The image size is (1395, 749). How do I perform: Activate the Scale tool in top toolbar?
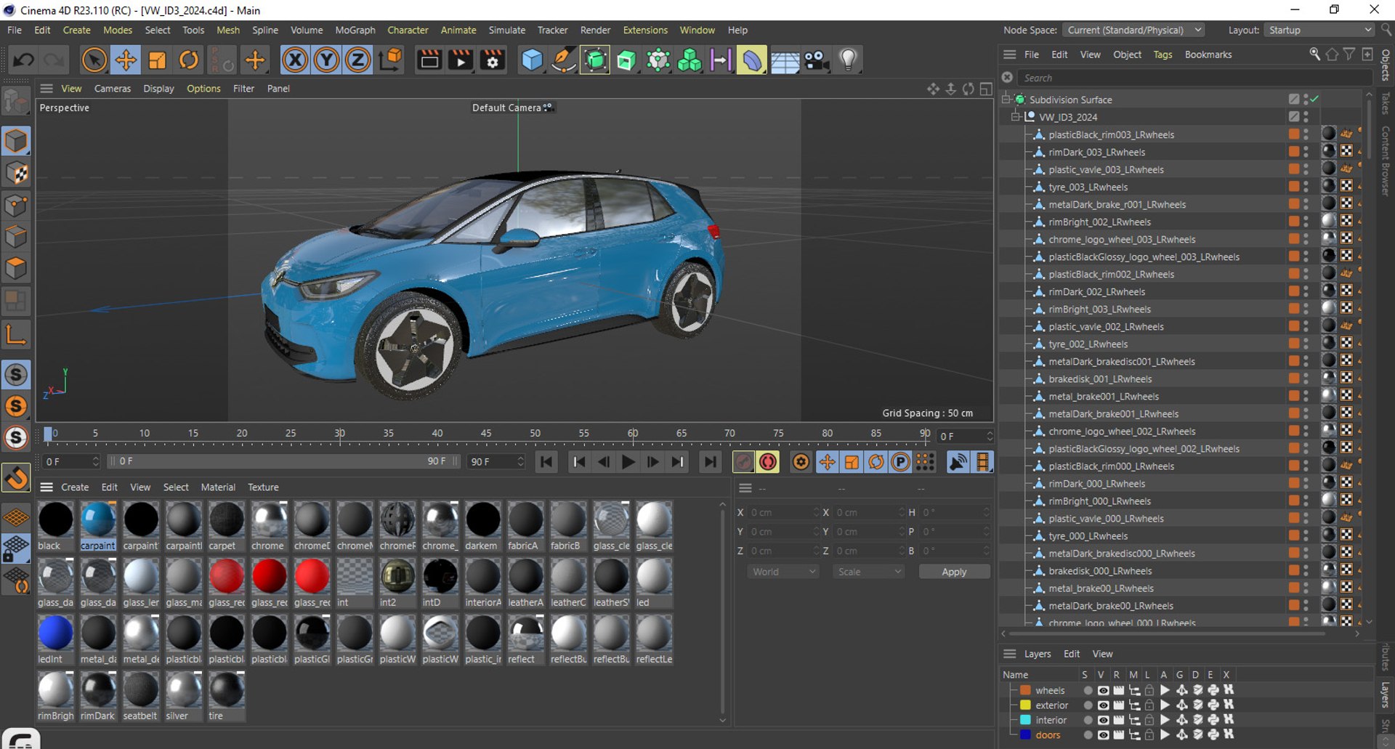tap(157, 60)
